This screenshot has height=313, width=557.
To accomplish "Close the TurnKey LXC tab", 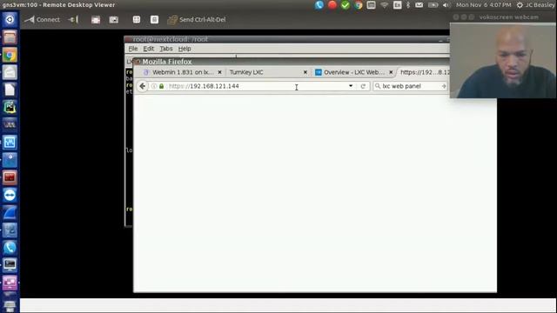I will [305, 72].
